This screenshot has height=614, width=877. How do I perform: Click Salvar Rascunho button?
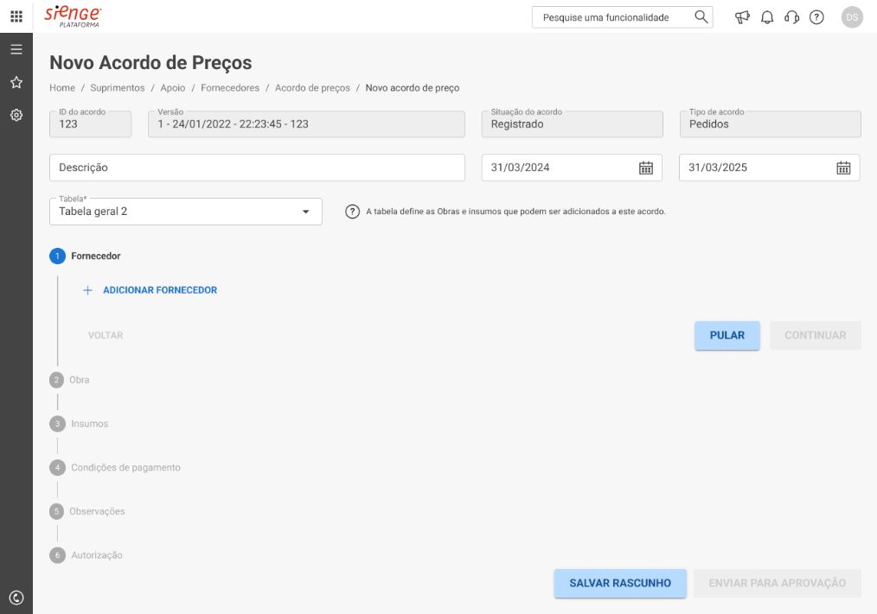(620, 583)
